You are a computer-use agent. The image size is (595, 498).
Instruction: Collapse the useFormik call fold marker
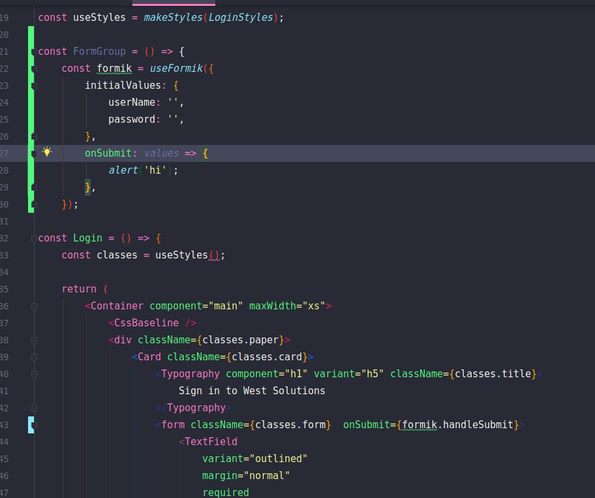click(34, 69)
